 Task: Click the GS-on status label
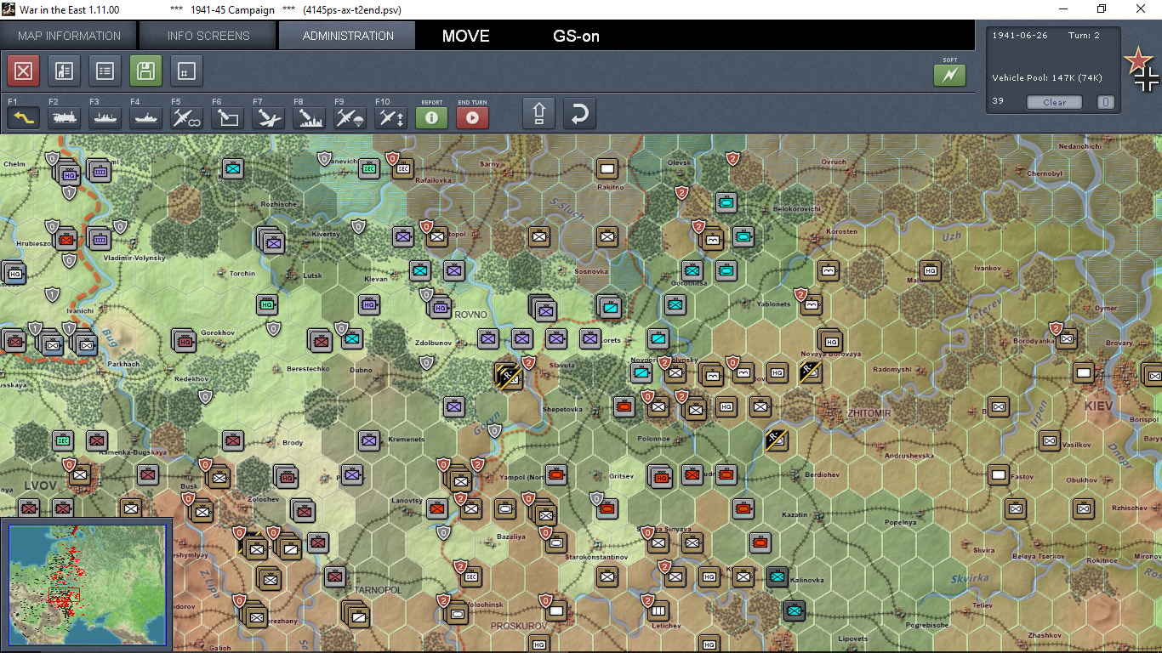coord(577,36)
